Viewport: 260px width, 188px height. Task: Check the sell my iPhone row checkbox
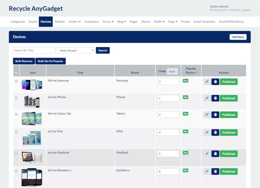click(x=16, y=97)
